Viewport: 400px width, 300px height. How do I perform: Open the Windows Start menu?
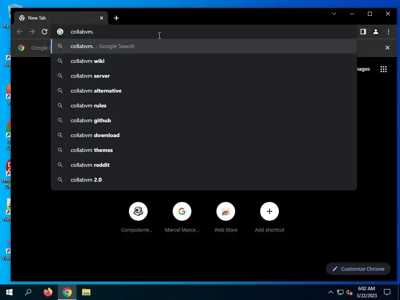(9, 292)
